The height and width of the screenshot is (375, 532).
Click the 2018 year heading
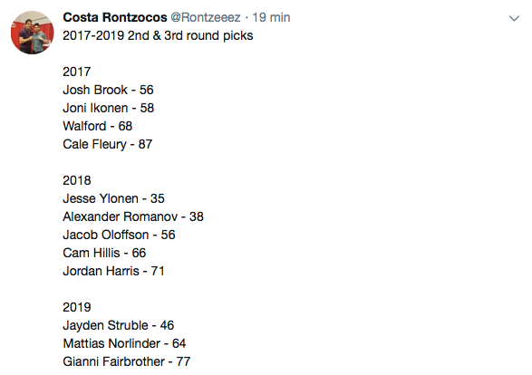77,180
